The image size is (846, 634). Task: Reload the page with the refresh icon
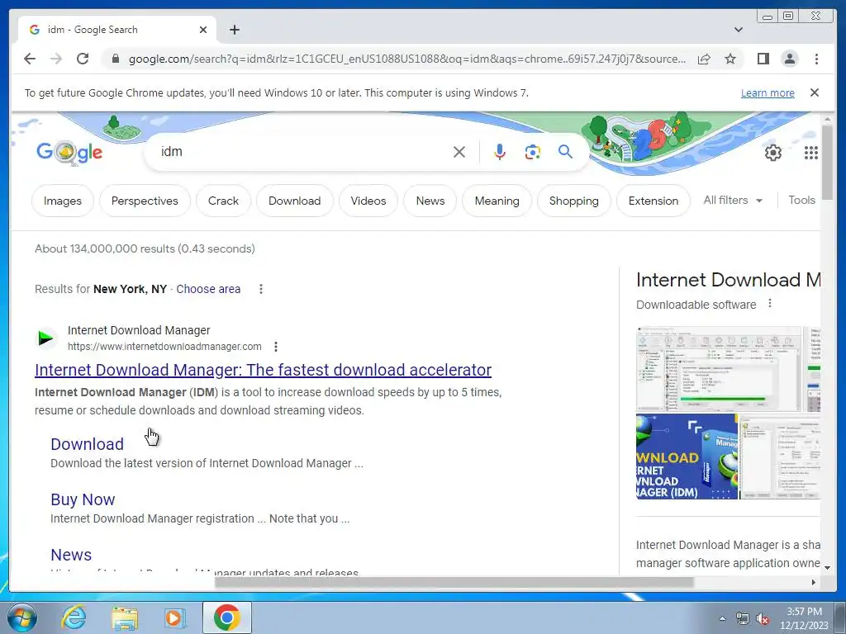pos(83,59)
